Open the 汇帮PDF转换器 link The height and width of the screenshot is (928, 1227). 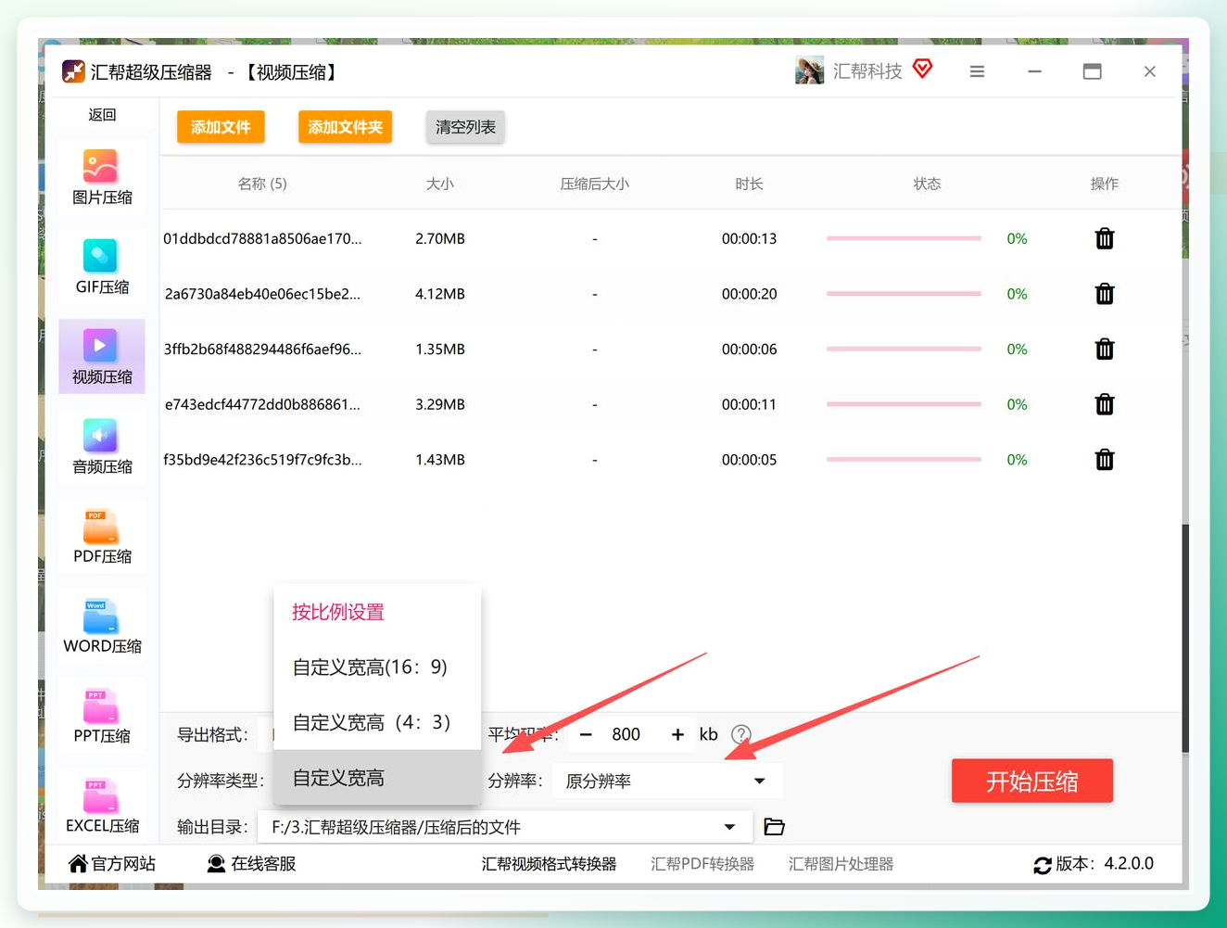click(x=702, y=864)
